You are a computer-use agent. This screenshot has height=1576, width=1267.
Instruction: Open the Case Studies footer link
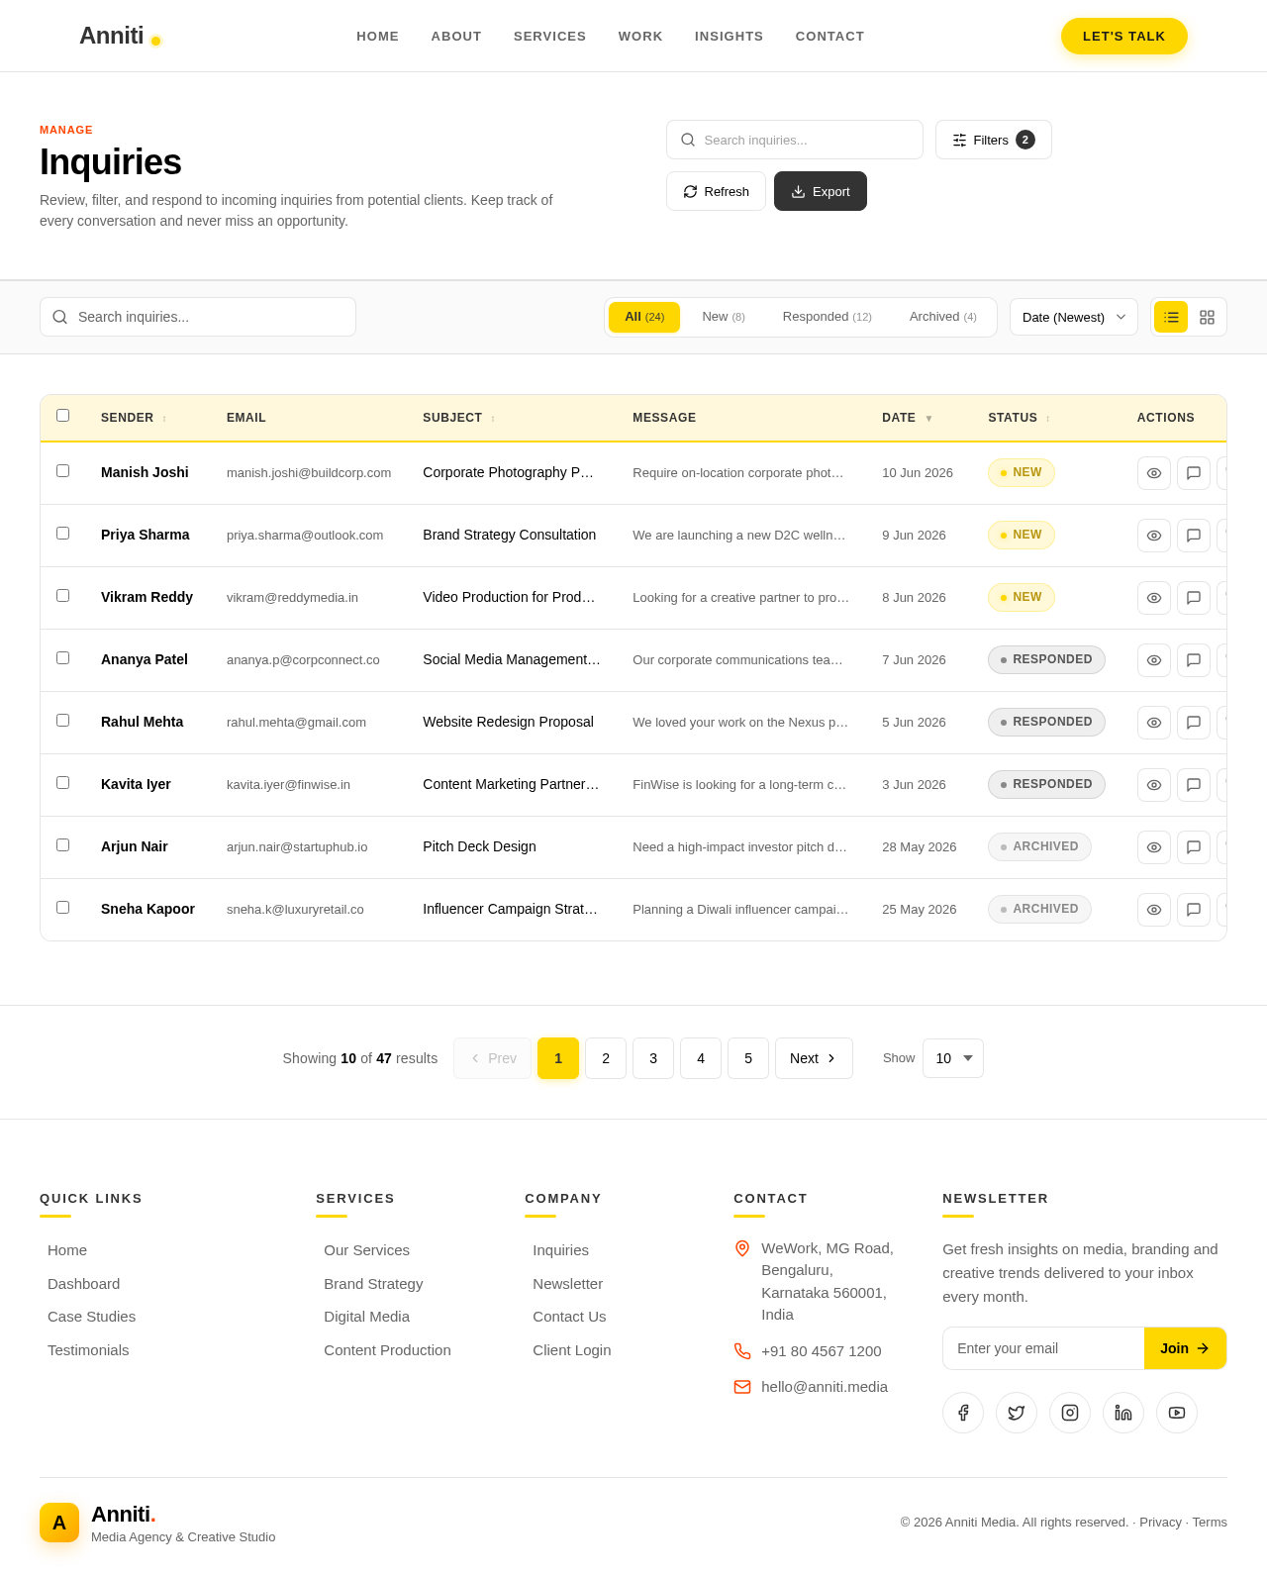(x=92, y=1317)
